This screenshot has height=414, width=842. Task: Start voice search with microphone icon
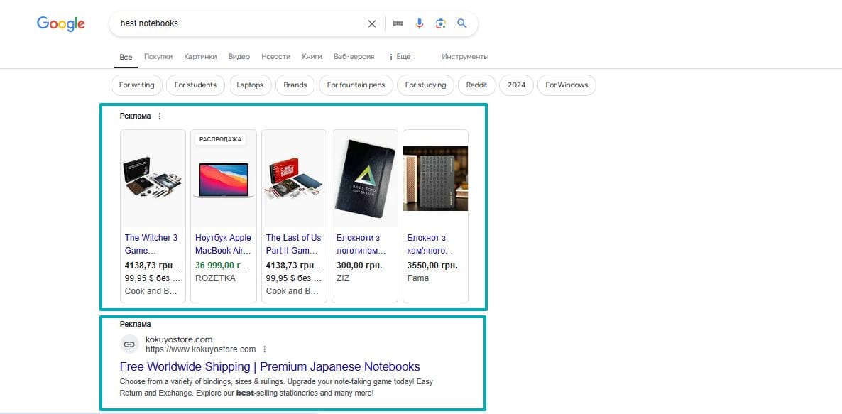[420, 23]
